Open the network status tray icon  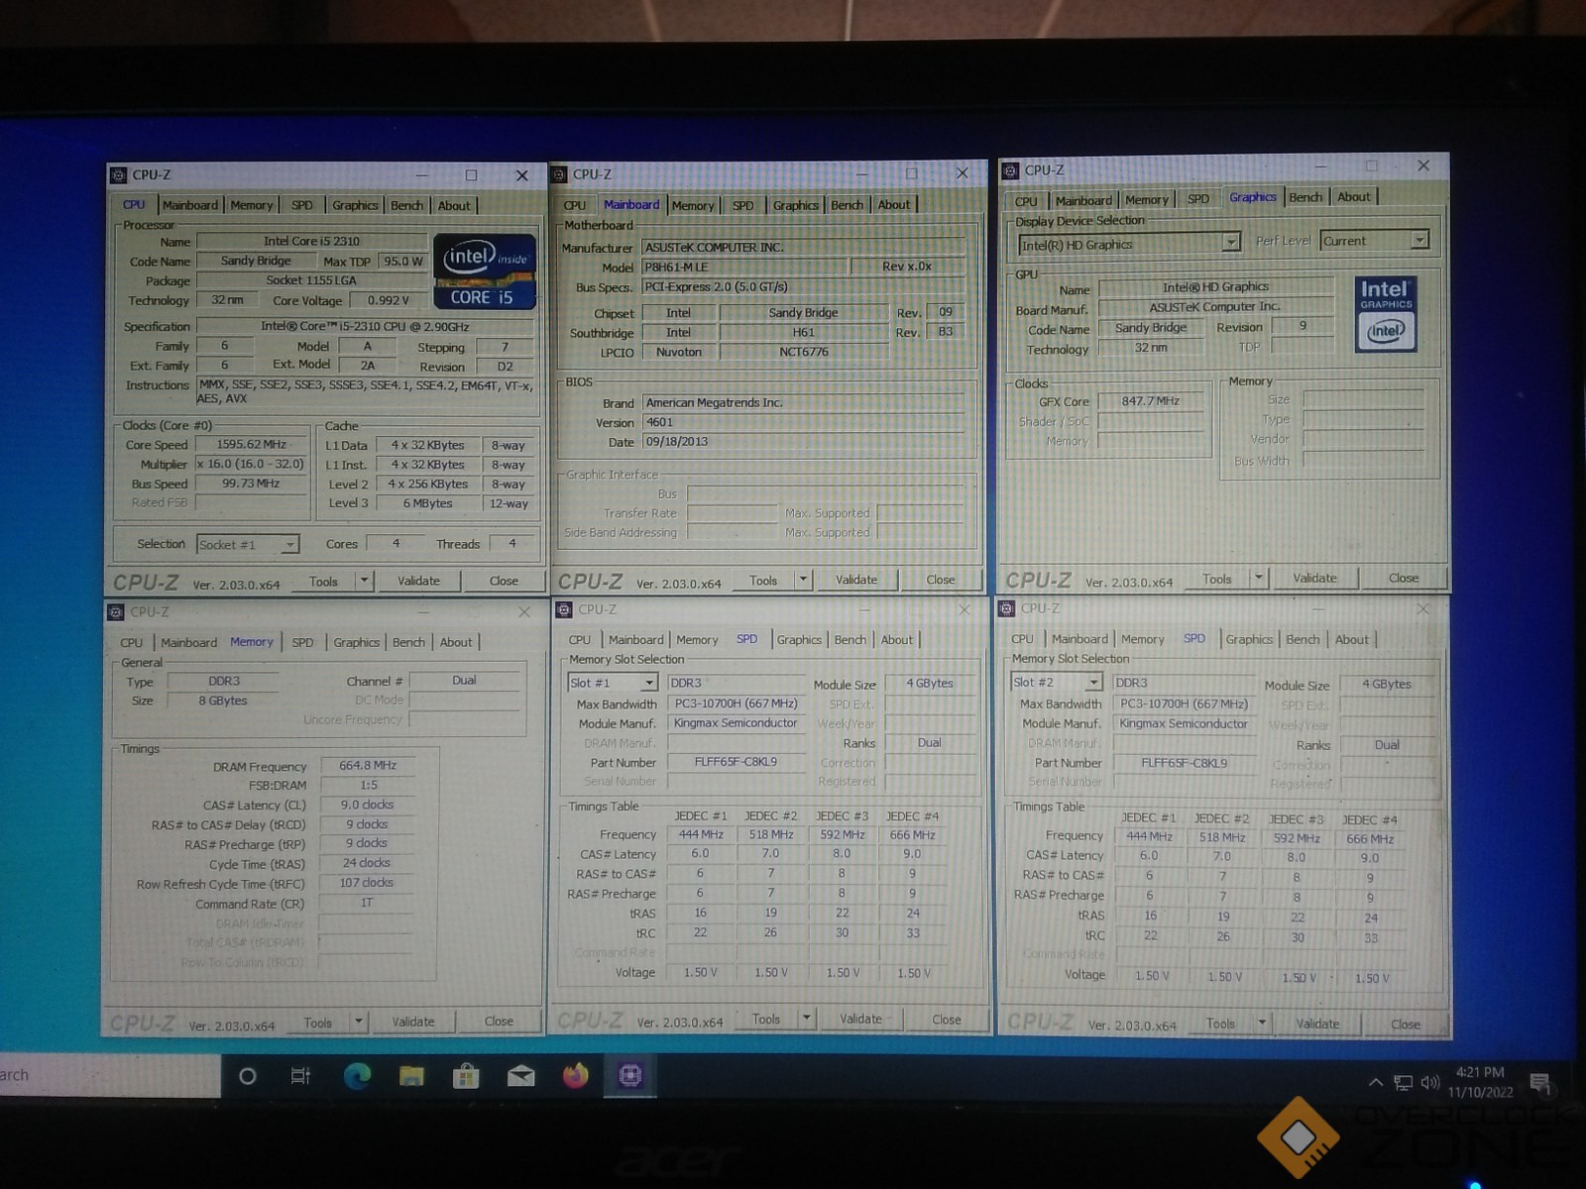click(1403, 1082)
